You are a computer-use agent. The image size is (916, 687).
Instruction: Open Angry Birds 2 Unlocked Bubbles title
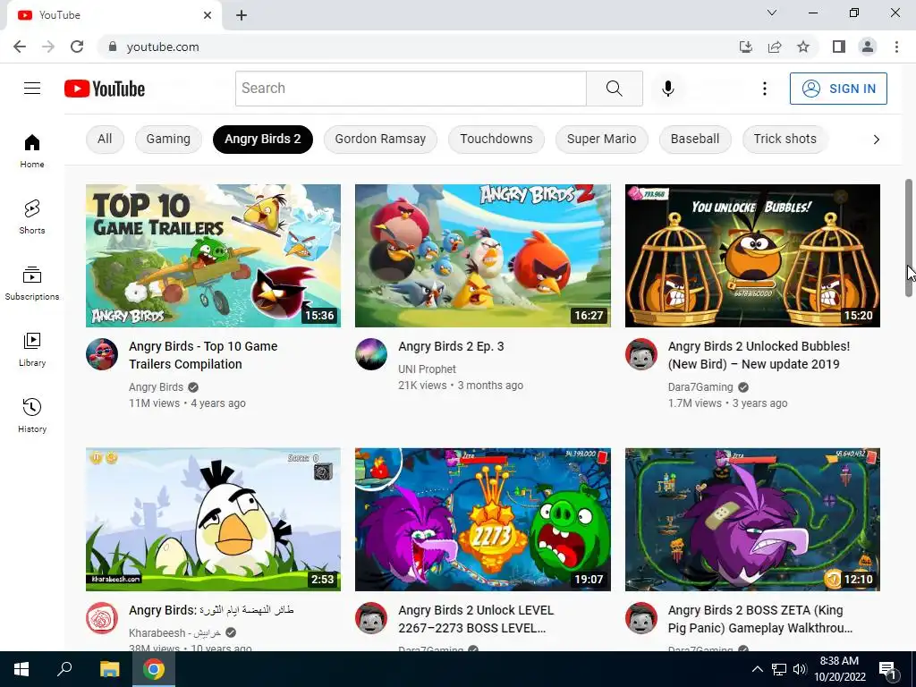click(759, 355)
